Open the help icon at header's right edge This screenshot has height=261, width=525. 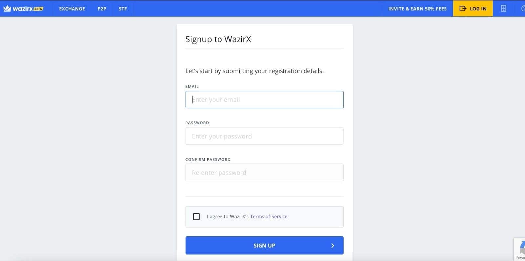pyautogui.click(x=523, y=9)
